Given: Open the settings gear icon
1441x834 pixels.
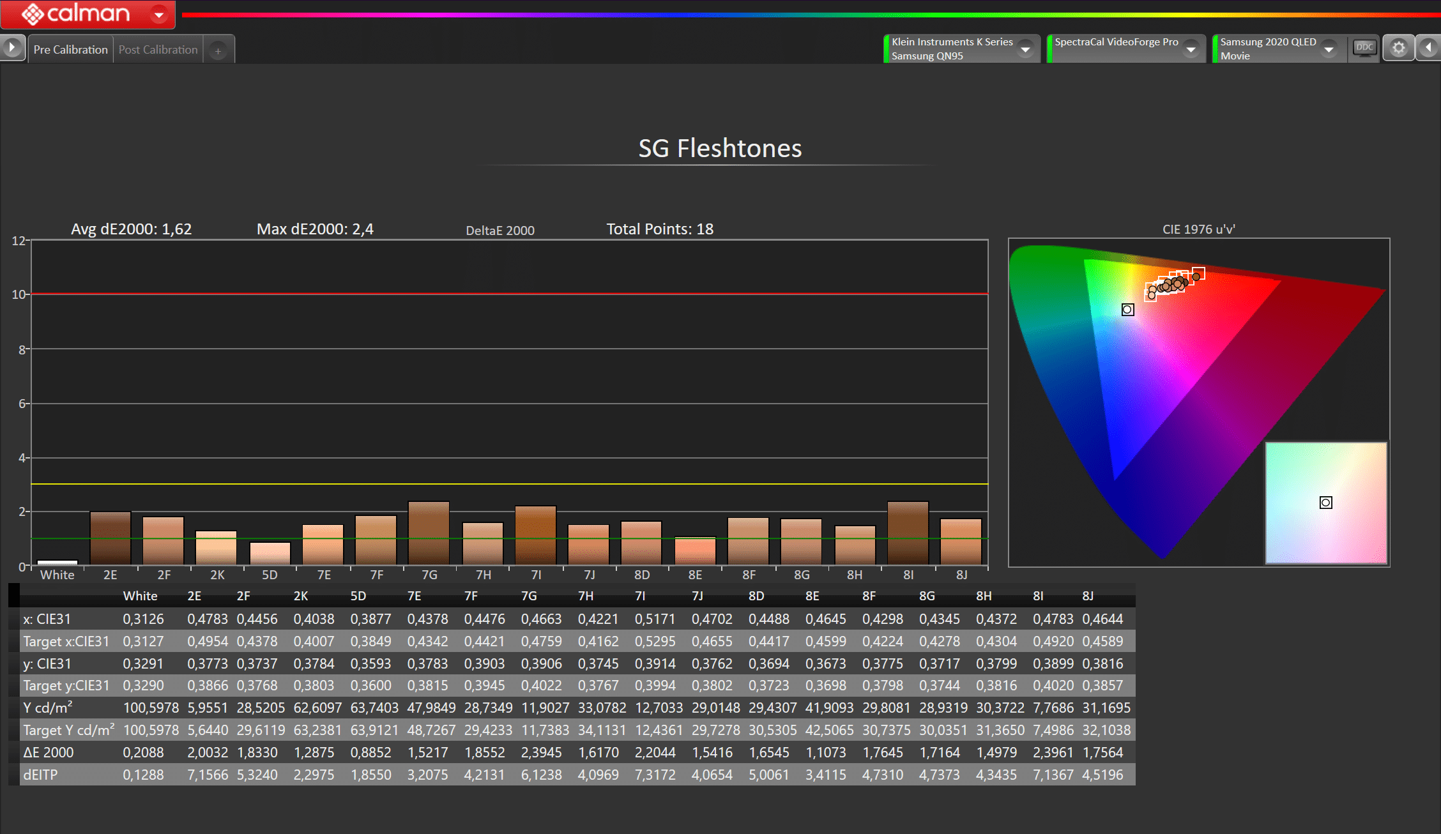Looking at the screenshot, I should click(1398, 49).
